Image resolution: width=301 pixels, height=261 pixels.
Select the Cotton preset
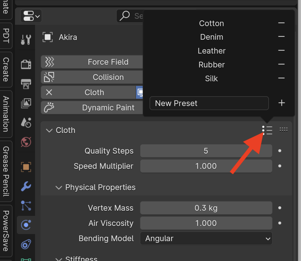(211, 23)
